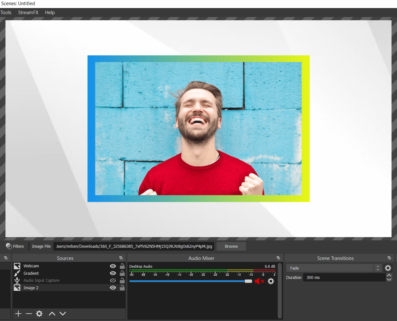
Task: Move Image 2 up with the arrow icon
Action: pyautogui.click(x=52, y=313)
